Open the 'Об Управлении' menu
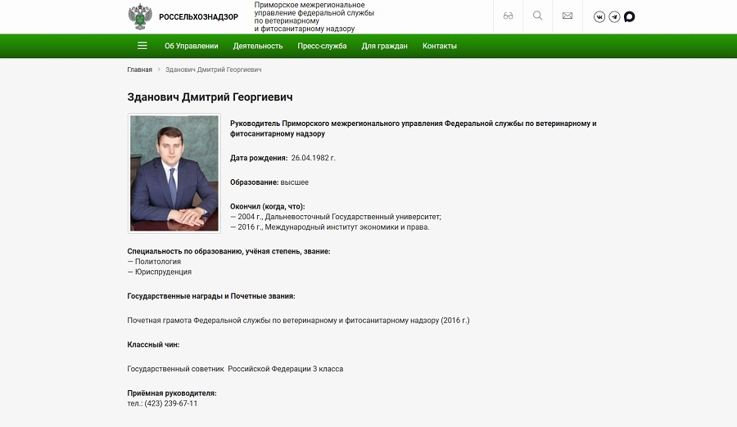 tap(191, 46)
